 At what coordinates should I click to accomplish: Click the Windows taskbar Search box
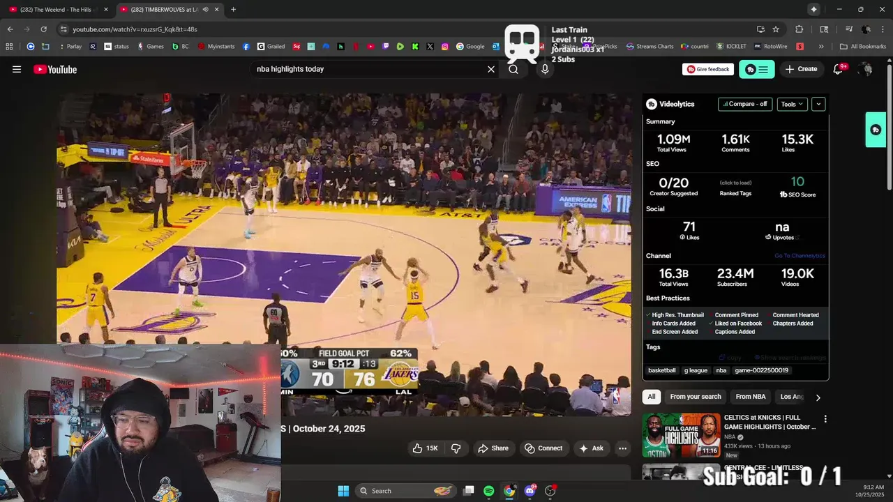tap(405, 491)
